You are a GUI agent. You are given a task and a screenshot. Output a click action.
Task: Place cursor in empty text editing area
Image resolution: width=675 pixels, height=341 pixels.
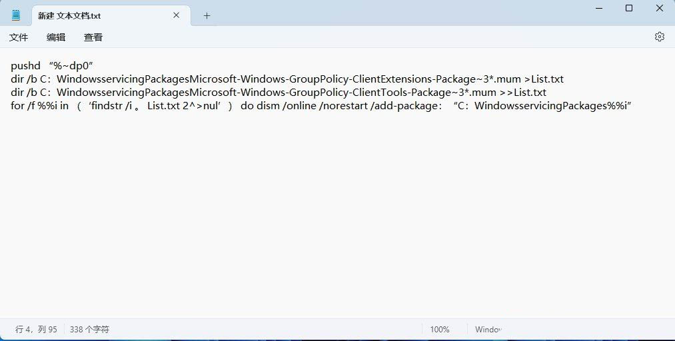point(337,215)
